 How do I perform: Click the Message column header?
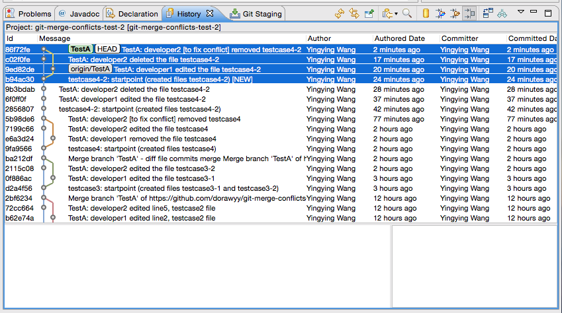click(171, 38)
